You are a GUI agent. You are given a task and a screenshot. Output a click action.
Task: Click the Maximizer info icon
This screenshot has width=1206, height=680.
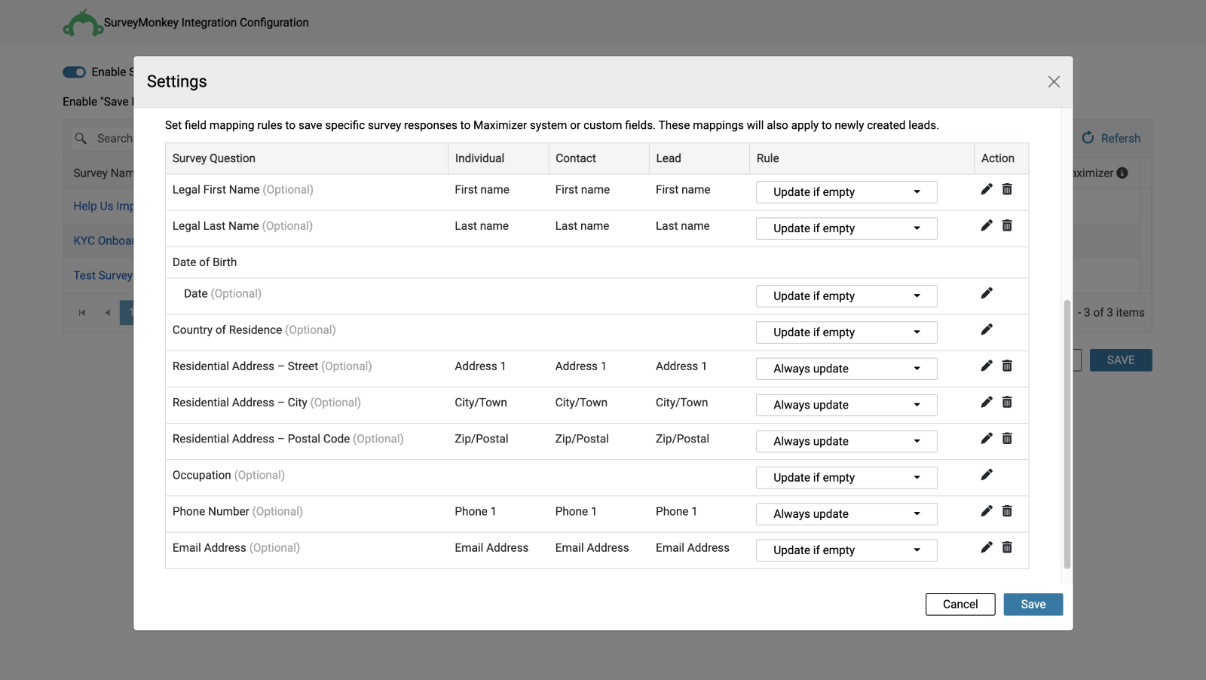[x=1122, y=173]
